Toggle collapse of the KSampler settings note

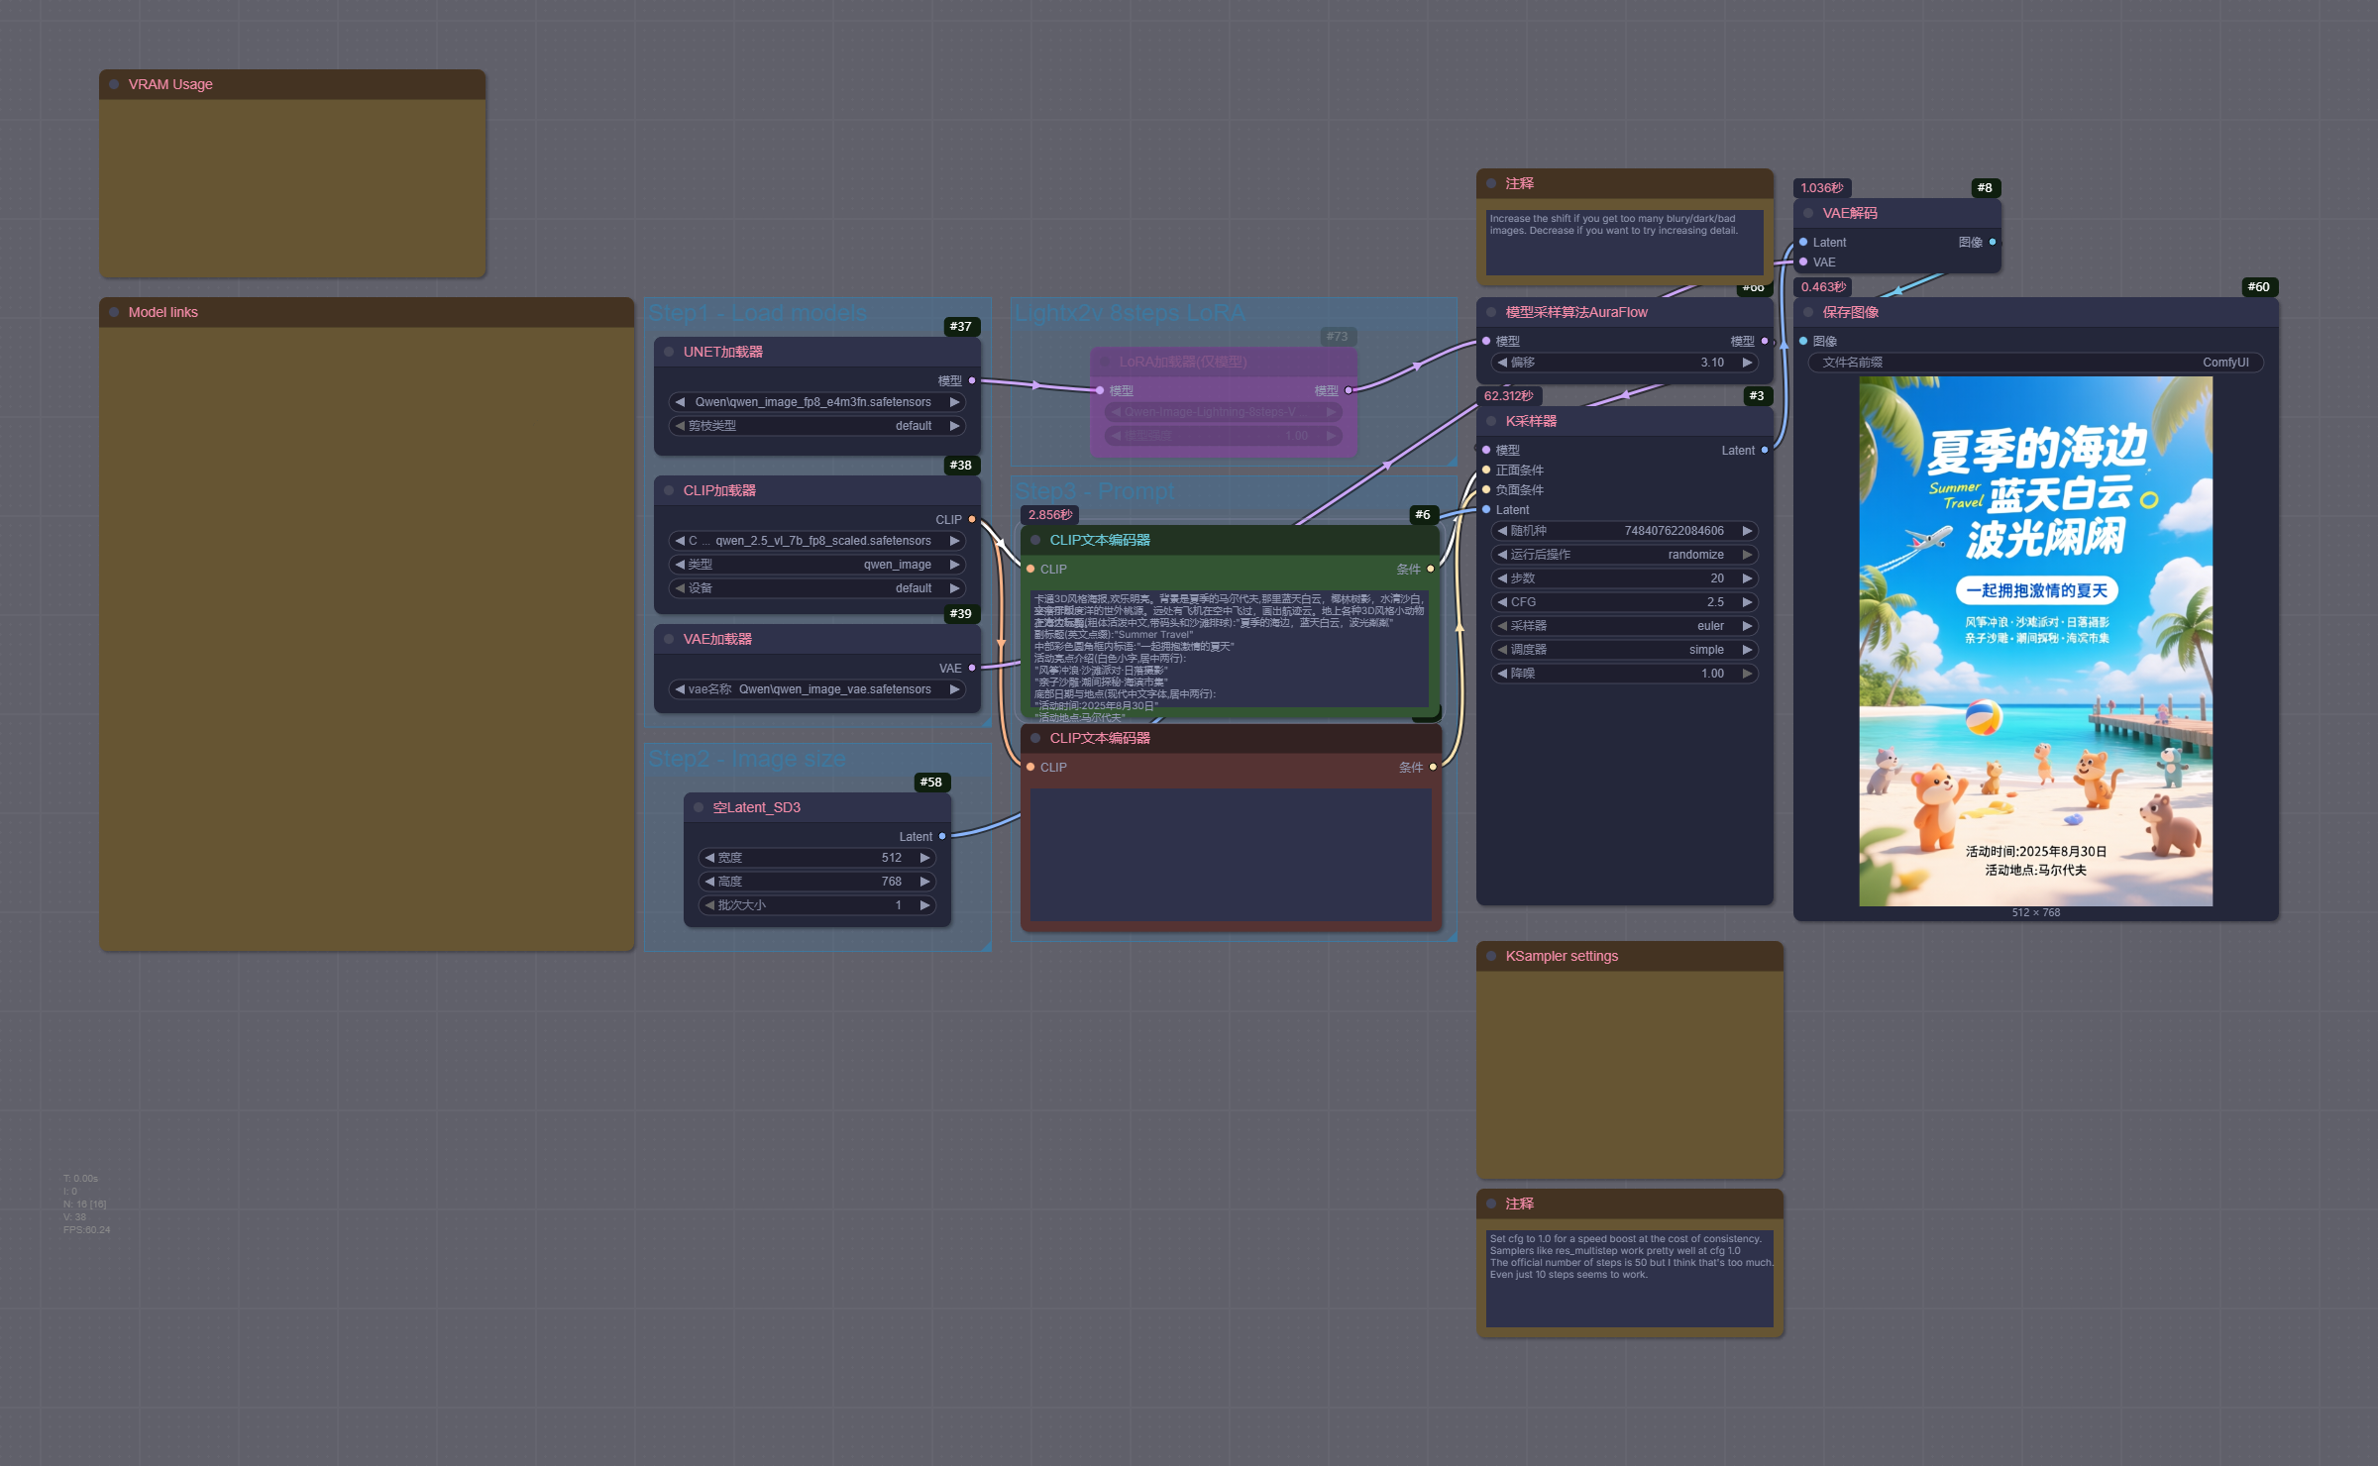coord(1491,956)
